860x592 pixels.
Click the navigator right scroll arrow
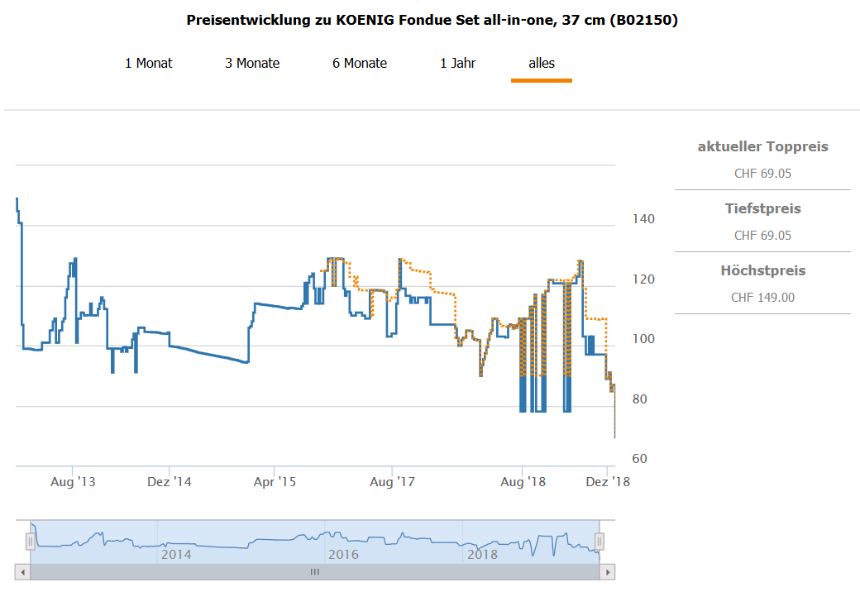coord(608,572)
